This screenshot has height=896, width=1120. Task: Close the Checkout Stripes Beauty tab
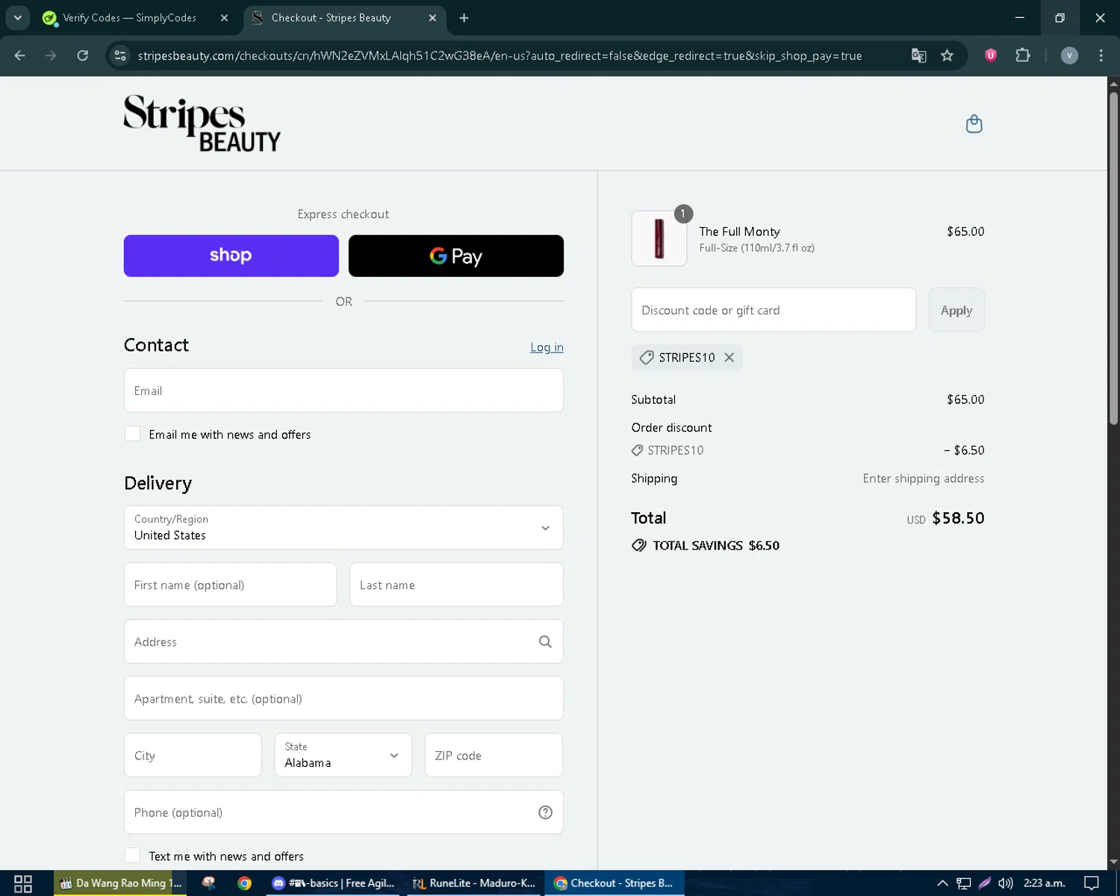(432, 18)
